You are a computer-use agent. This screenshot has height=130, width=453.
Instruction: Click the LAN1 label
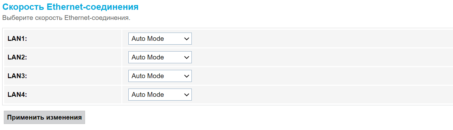point(17,39)
